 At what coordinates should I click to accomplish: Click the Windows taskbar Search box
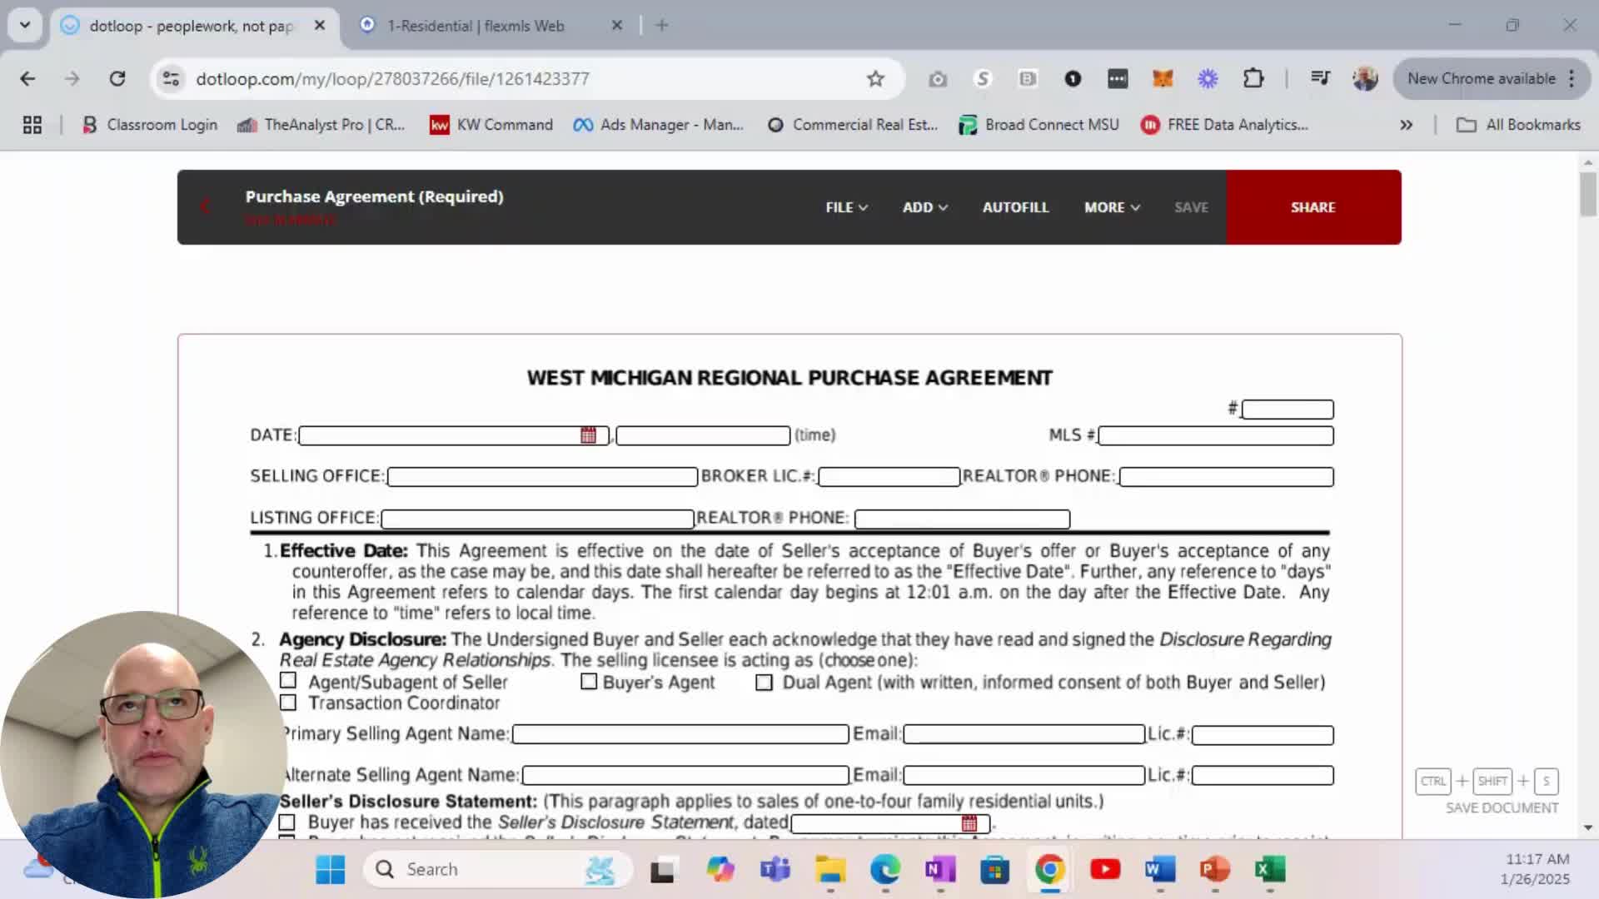[x=497, y=870]
